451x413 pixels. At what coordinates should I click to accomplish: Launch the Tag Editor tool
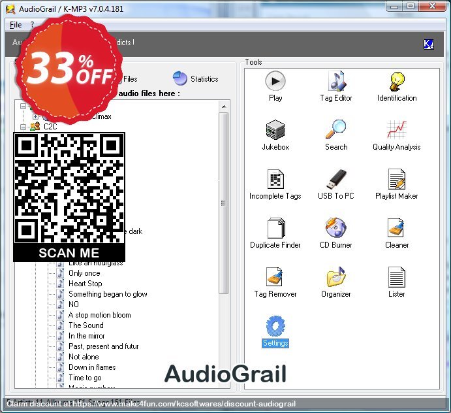336,86
